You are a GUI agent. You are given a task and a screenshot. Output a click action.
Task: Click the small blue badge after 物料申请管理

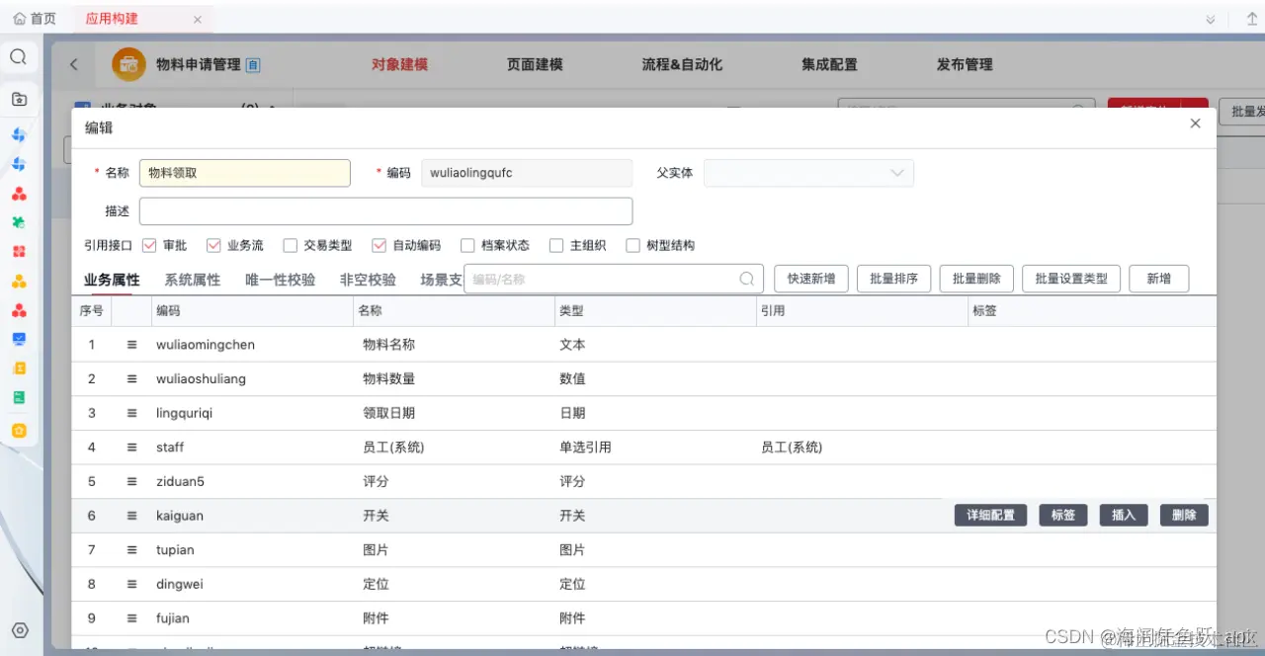click(x=253, y=65)
